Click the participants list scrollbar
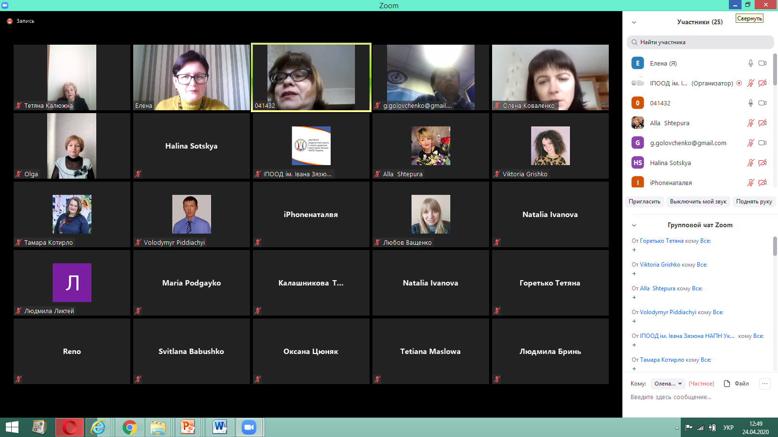This screenshot has height=437, width=778. tap(775, 70)
